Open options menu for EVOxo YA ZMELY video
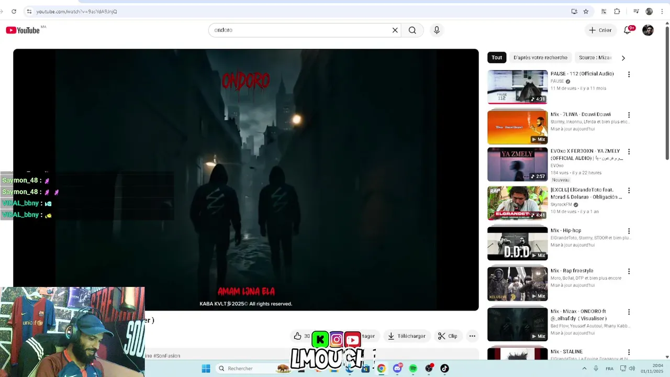Screen dimensions: 670x377 click(629, 152)
